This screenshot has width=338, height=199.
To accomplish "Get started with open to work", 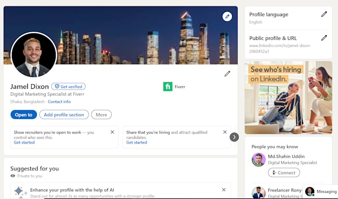I will (24, 142).
